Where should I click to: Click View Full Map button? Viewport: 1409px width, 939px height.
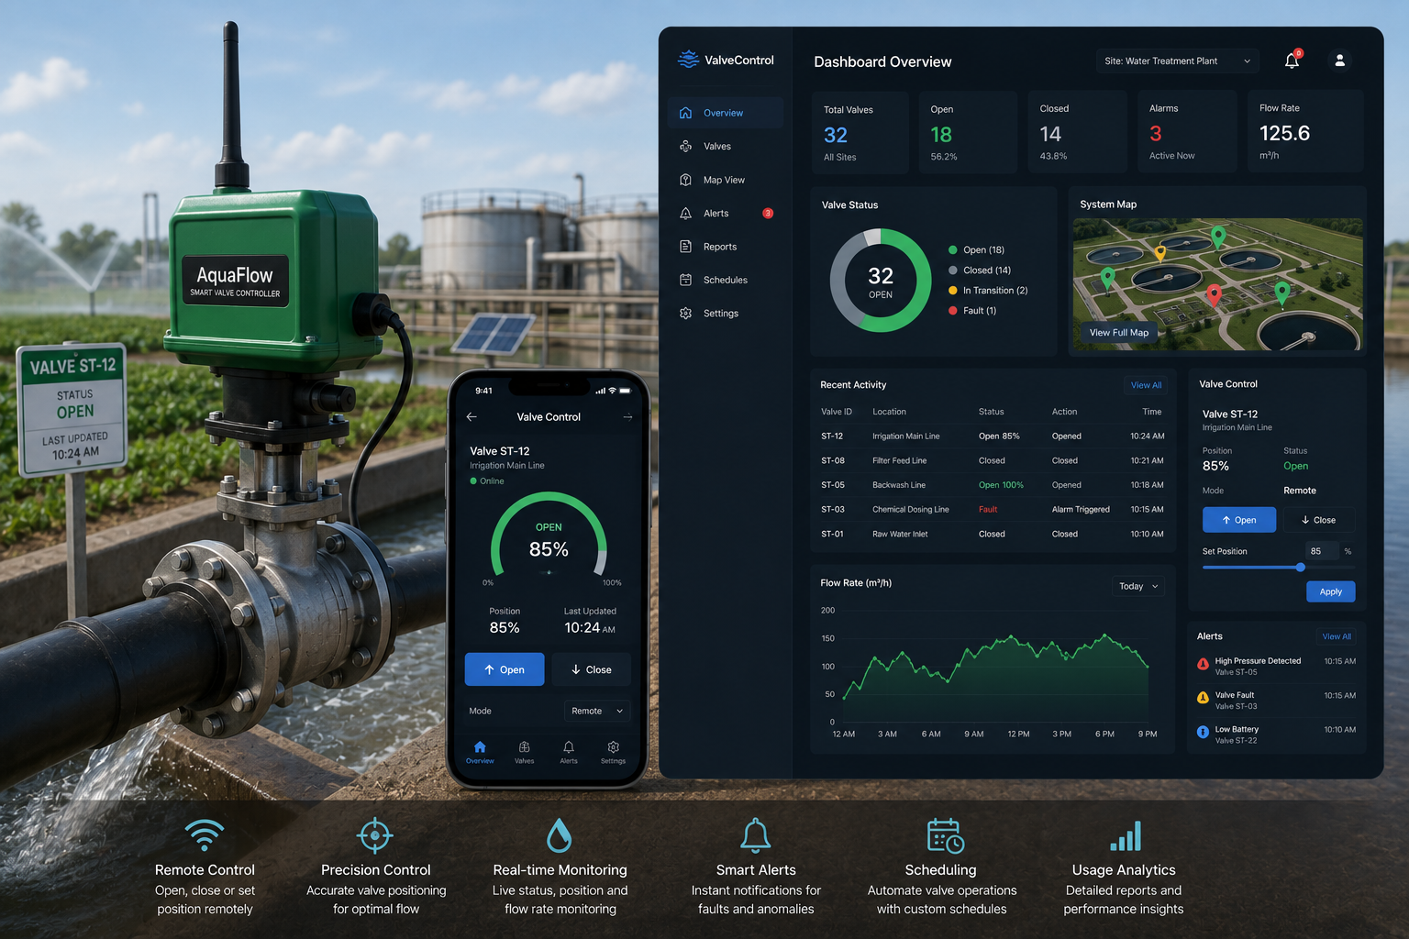pos(1118,332)
